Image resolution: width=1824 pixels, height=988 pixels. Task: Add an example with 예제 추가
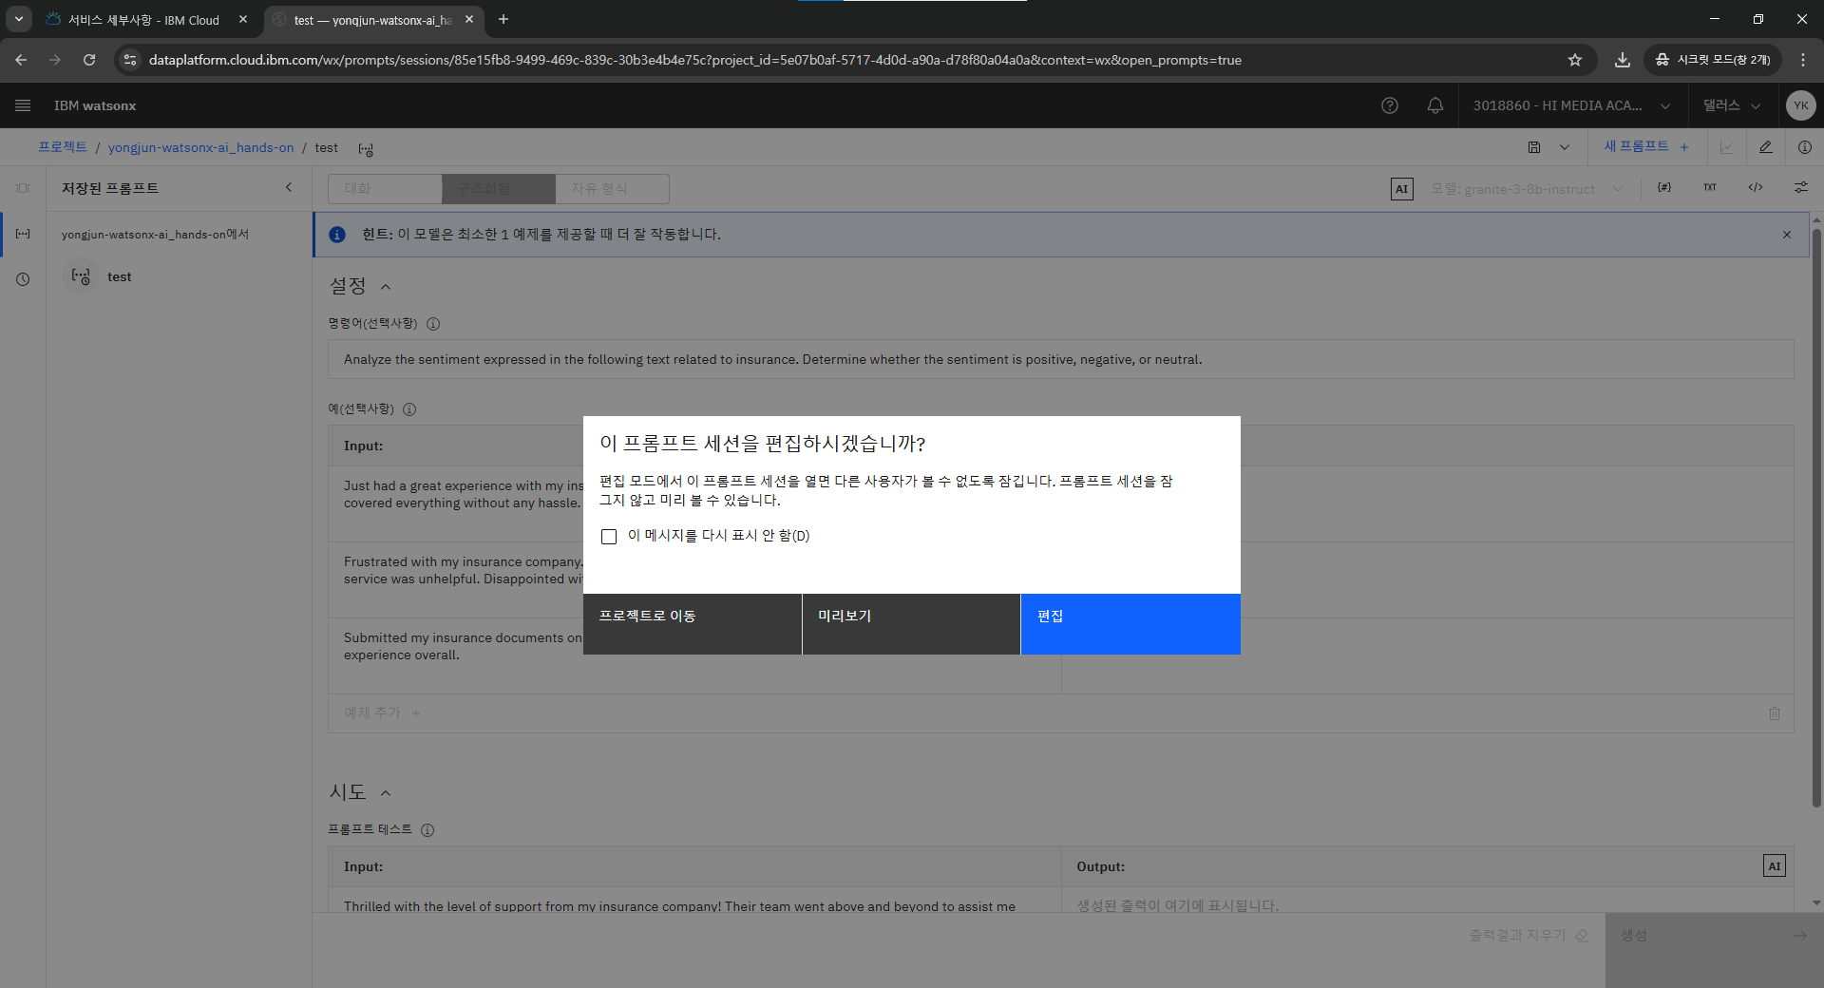click(x=382, y=713)
